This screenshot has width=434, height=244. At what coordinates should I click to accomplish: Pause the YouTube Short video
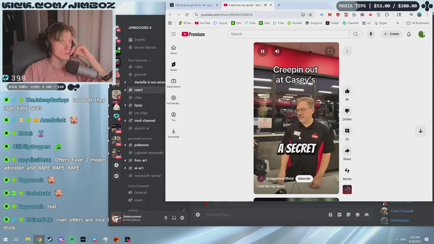(262, 51)
